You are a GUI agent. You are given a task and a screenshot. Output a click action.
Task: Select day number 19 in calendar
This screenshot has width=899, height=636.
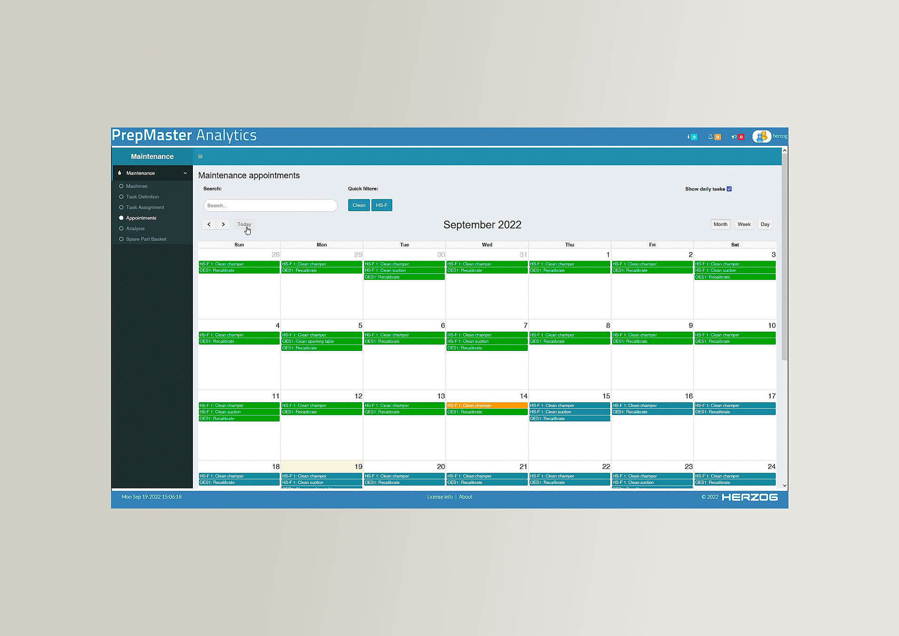point(358,467)
